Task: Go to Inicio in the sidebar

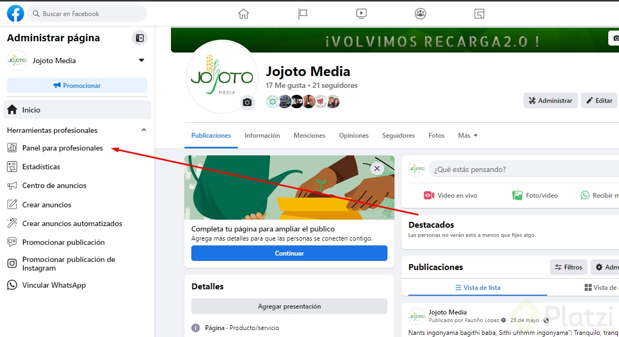Action: [77, 110]
